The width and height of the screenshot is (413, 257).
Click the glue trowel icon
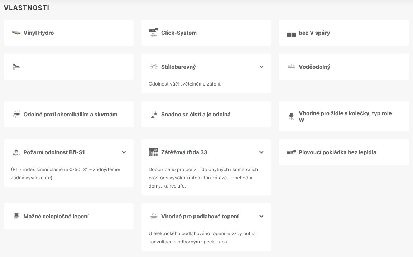click(16, 216)
